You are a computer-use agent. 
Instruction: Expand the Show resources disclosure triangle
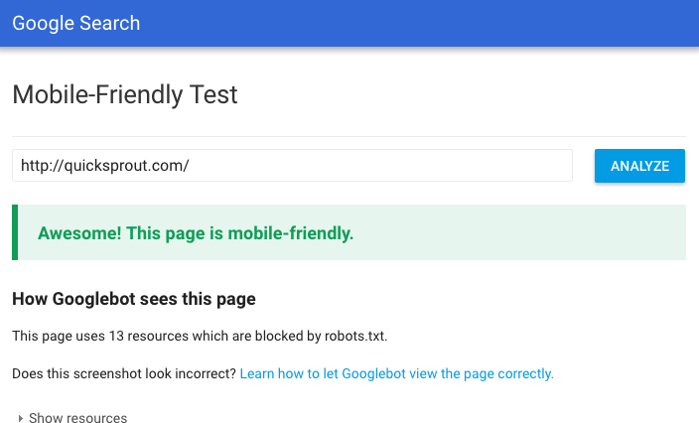tap(21, 418)
